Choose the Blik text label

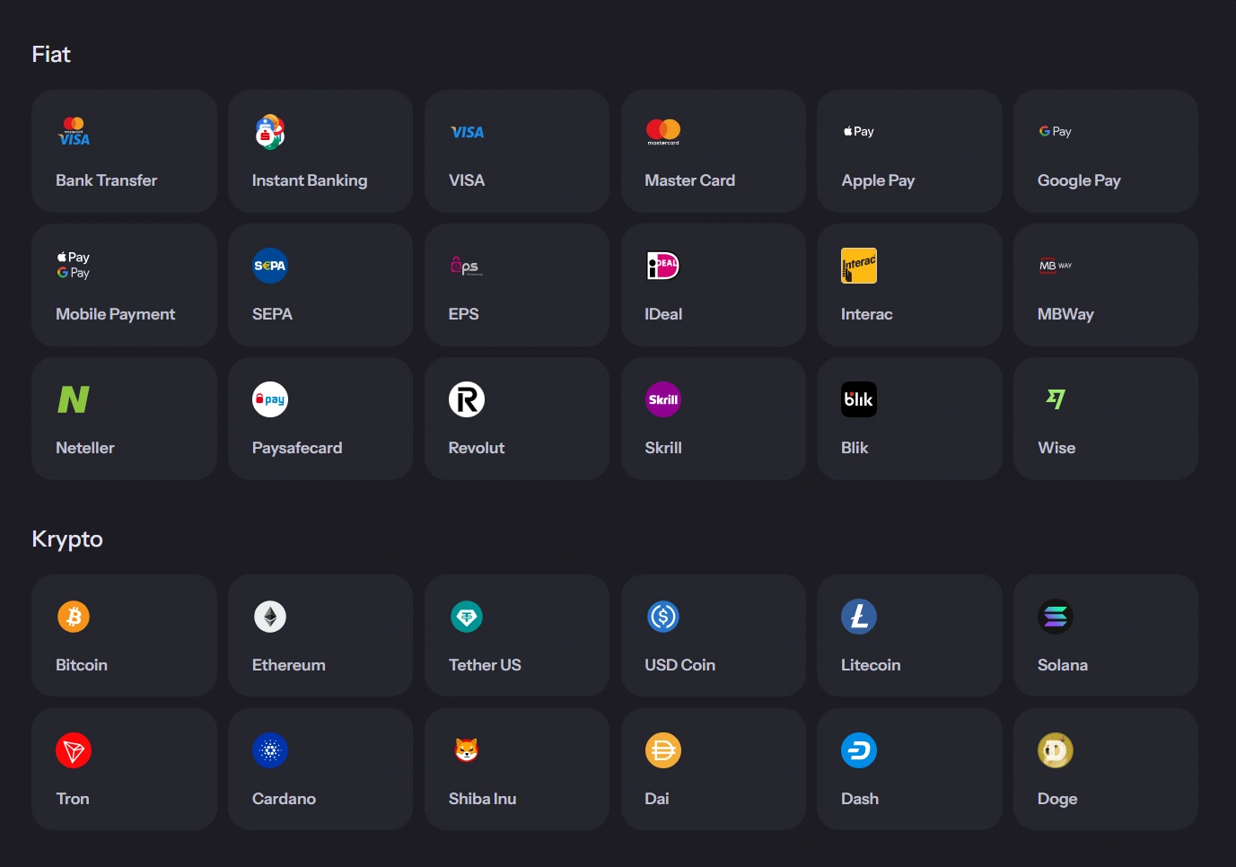pos(855,448)
